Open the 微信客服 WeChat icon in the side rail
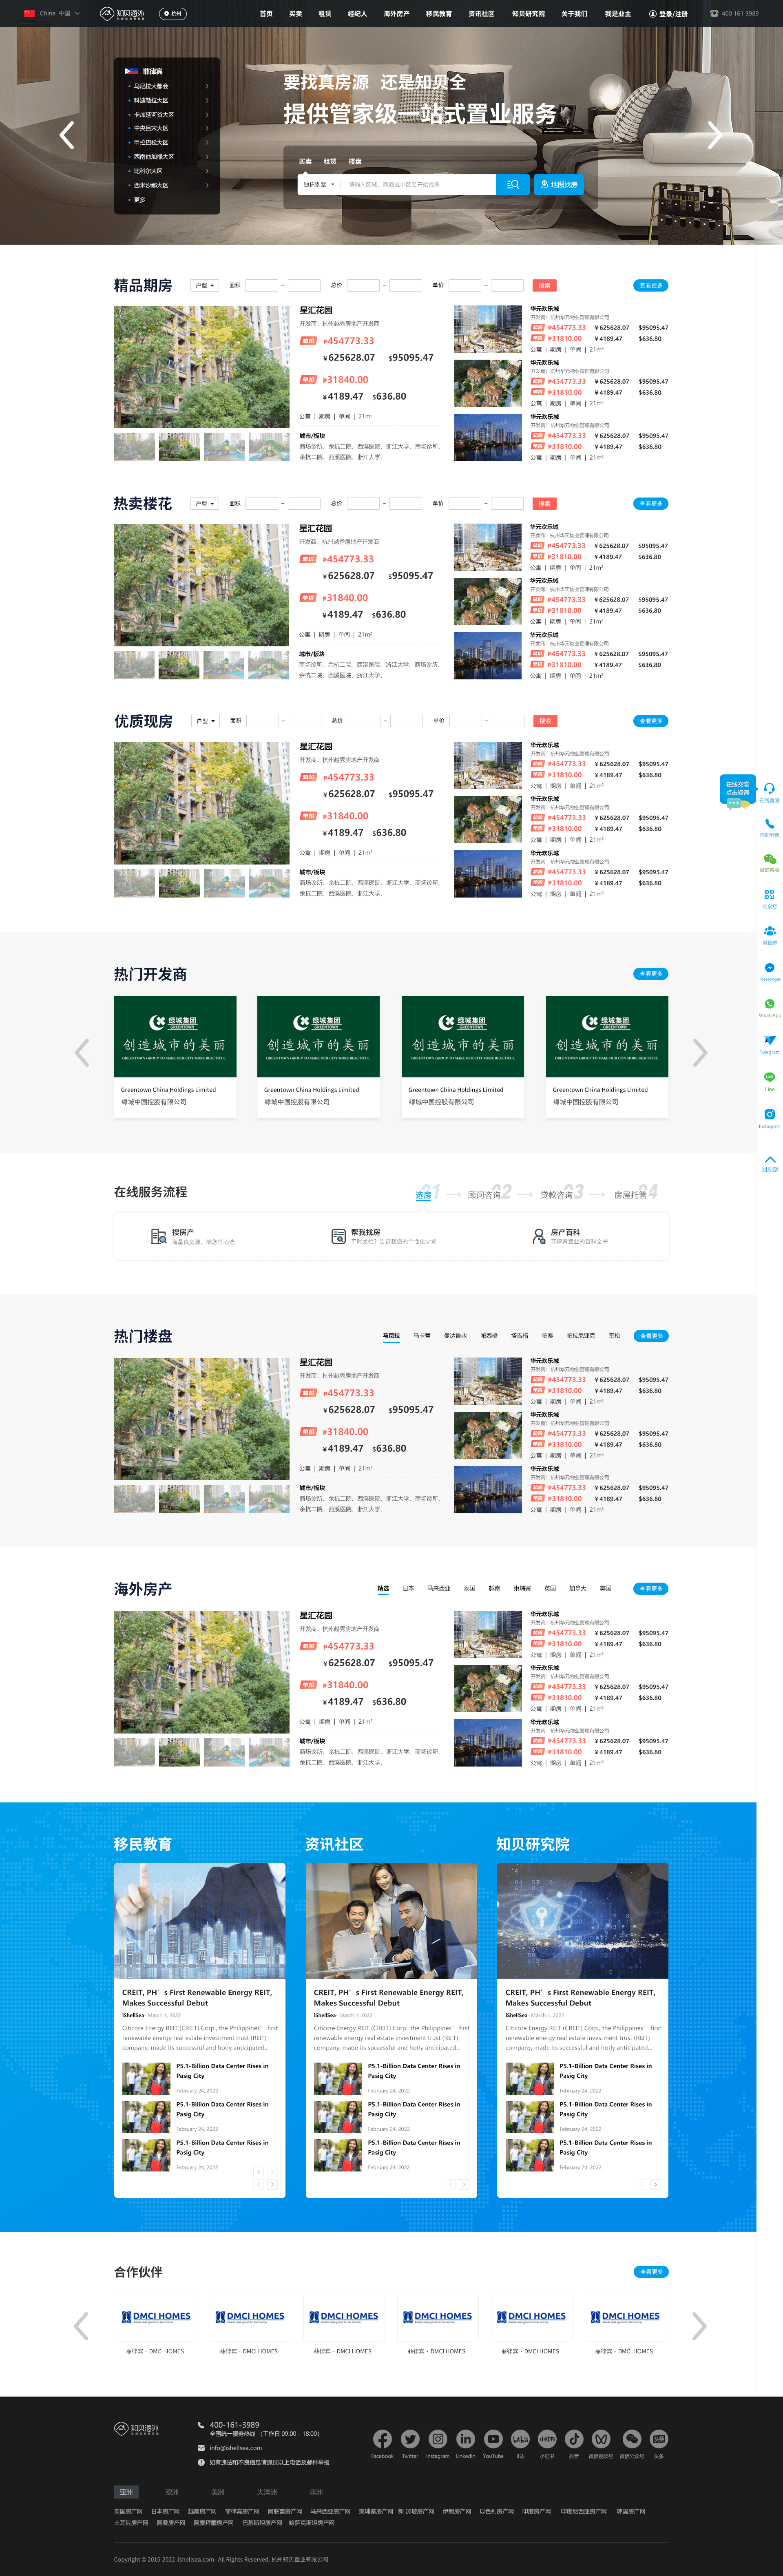 769,859
